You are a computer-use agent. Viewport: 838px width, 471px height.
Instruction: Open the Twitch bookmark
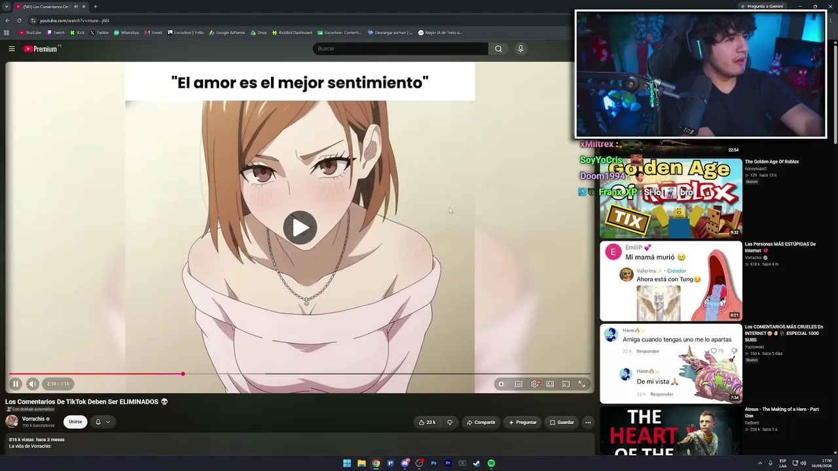click(56, 33)
